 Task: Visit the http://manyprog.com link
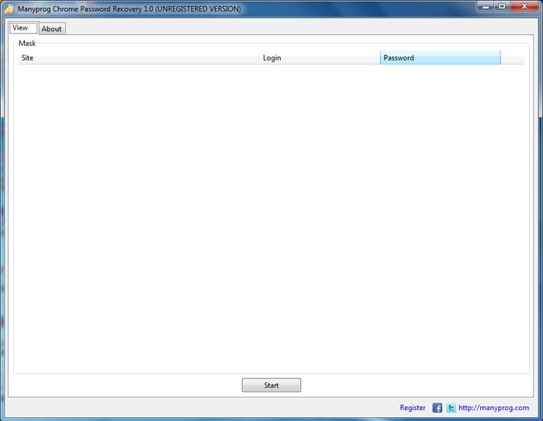493,408
